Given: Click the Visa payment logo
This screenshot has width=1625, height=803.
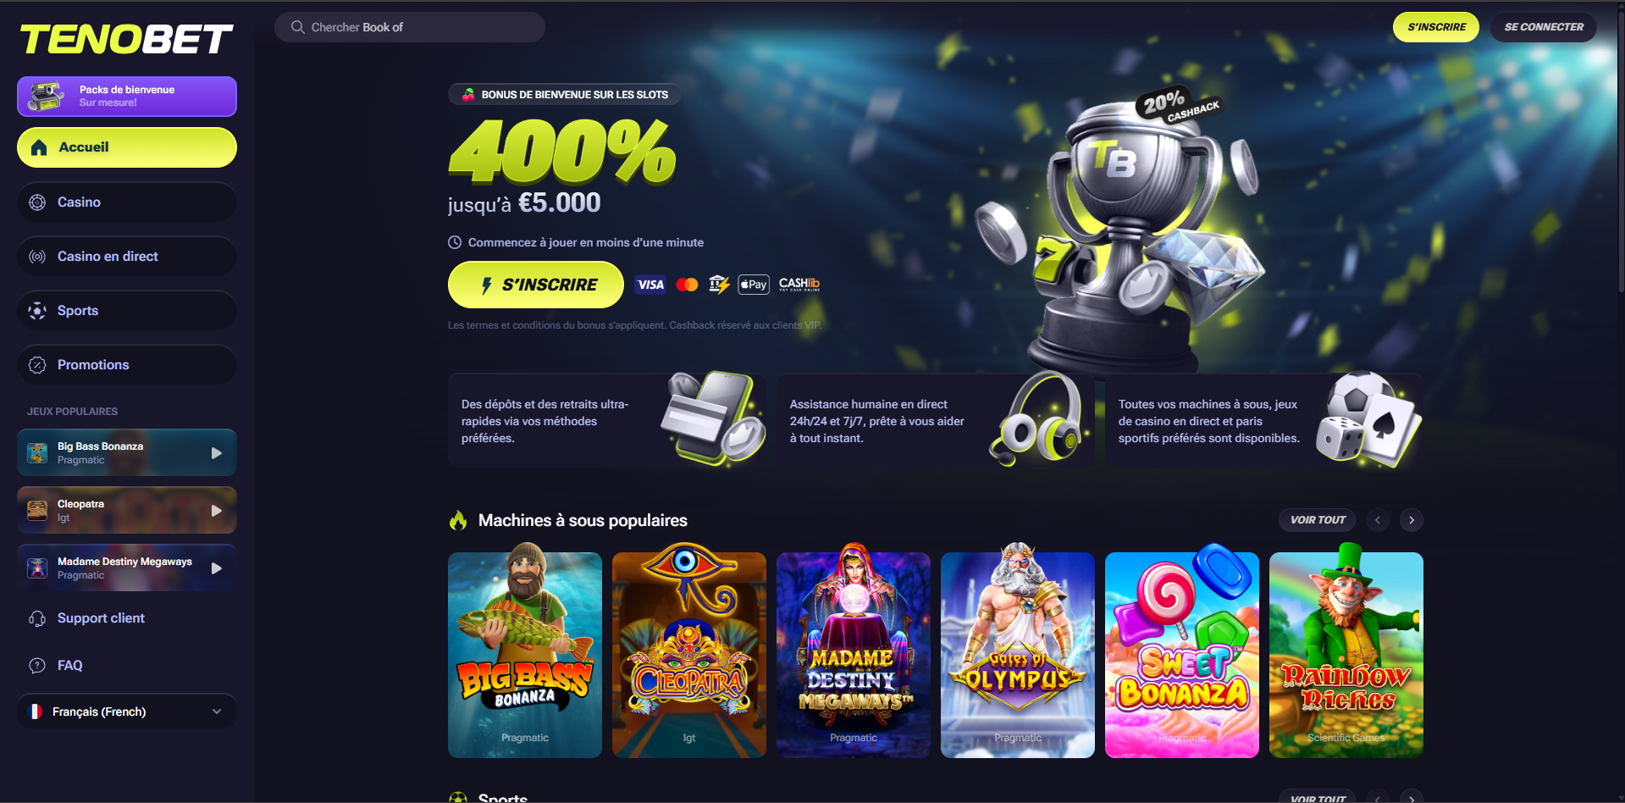Looking at the screenshot, I should [x=650, y=285].
